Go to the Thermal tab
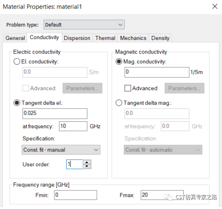Image resolution: width=222 pixels, height=209 pixels. (x=105, y=38)
